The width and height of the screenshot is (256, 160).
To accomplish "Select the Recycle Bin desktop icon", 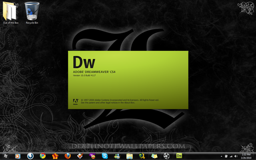I will (32, 13).
